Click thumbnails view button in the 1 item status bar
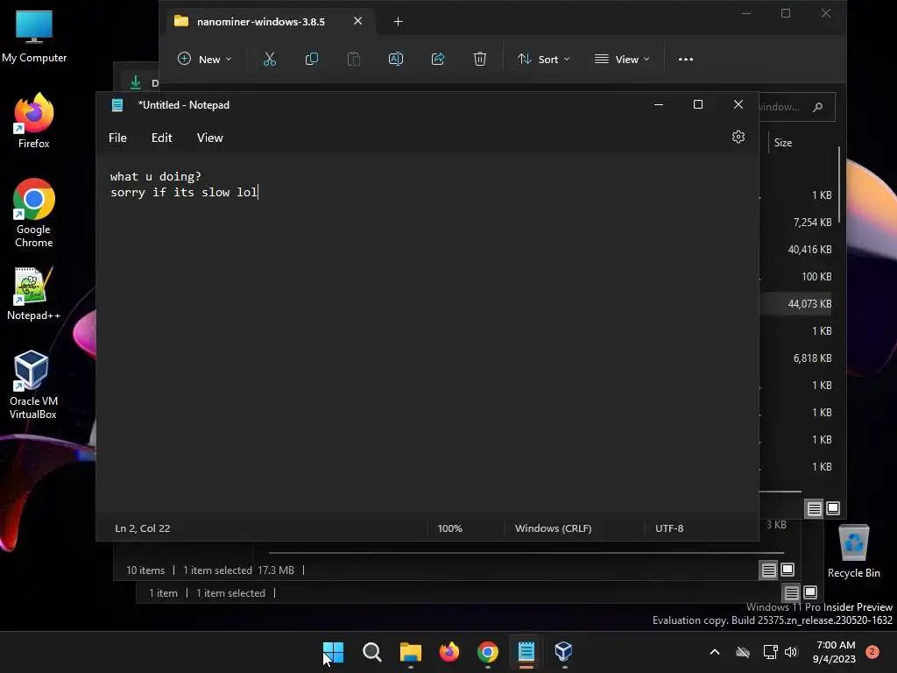This screenshot has height=673, width=897. coord(810,592)
